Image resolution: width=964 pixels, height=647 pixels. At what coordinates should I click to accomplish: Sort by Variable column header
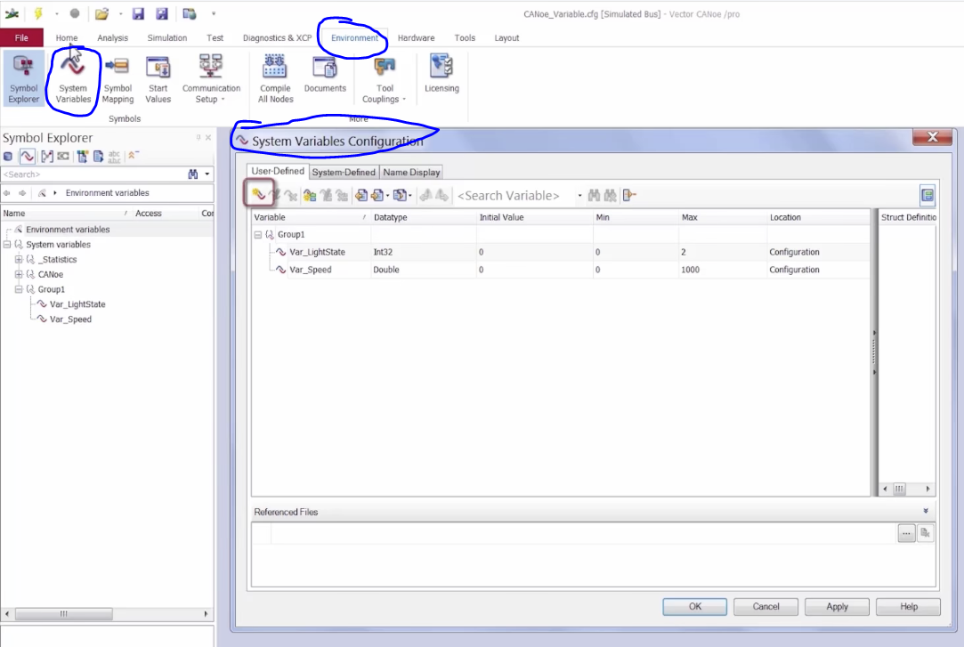(x=311, y=217)
